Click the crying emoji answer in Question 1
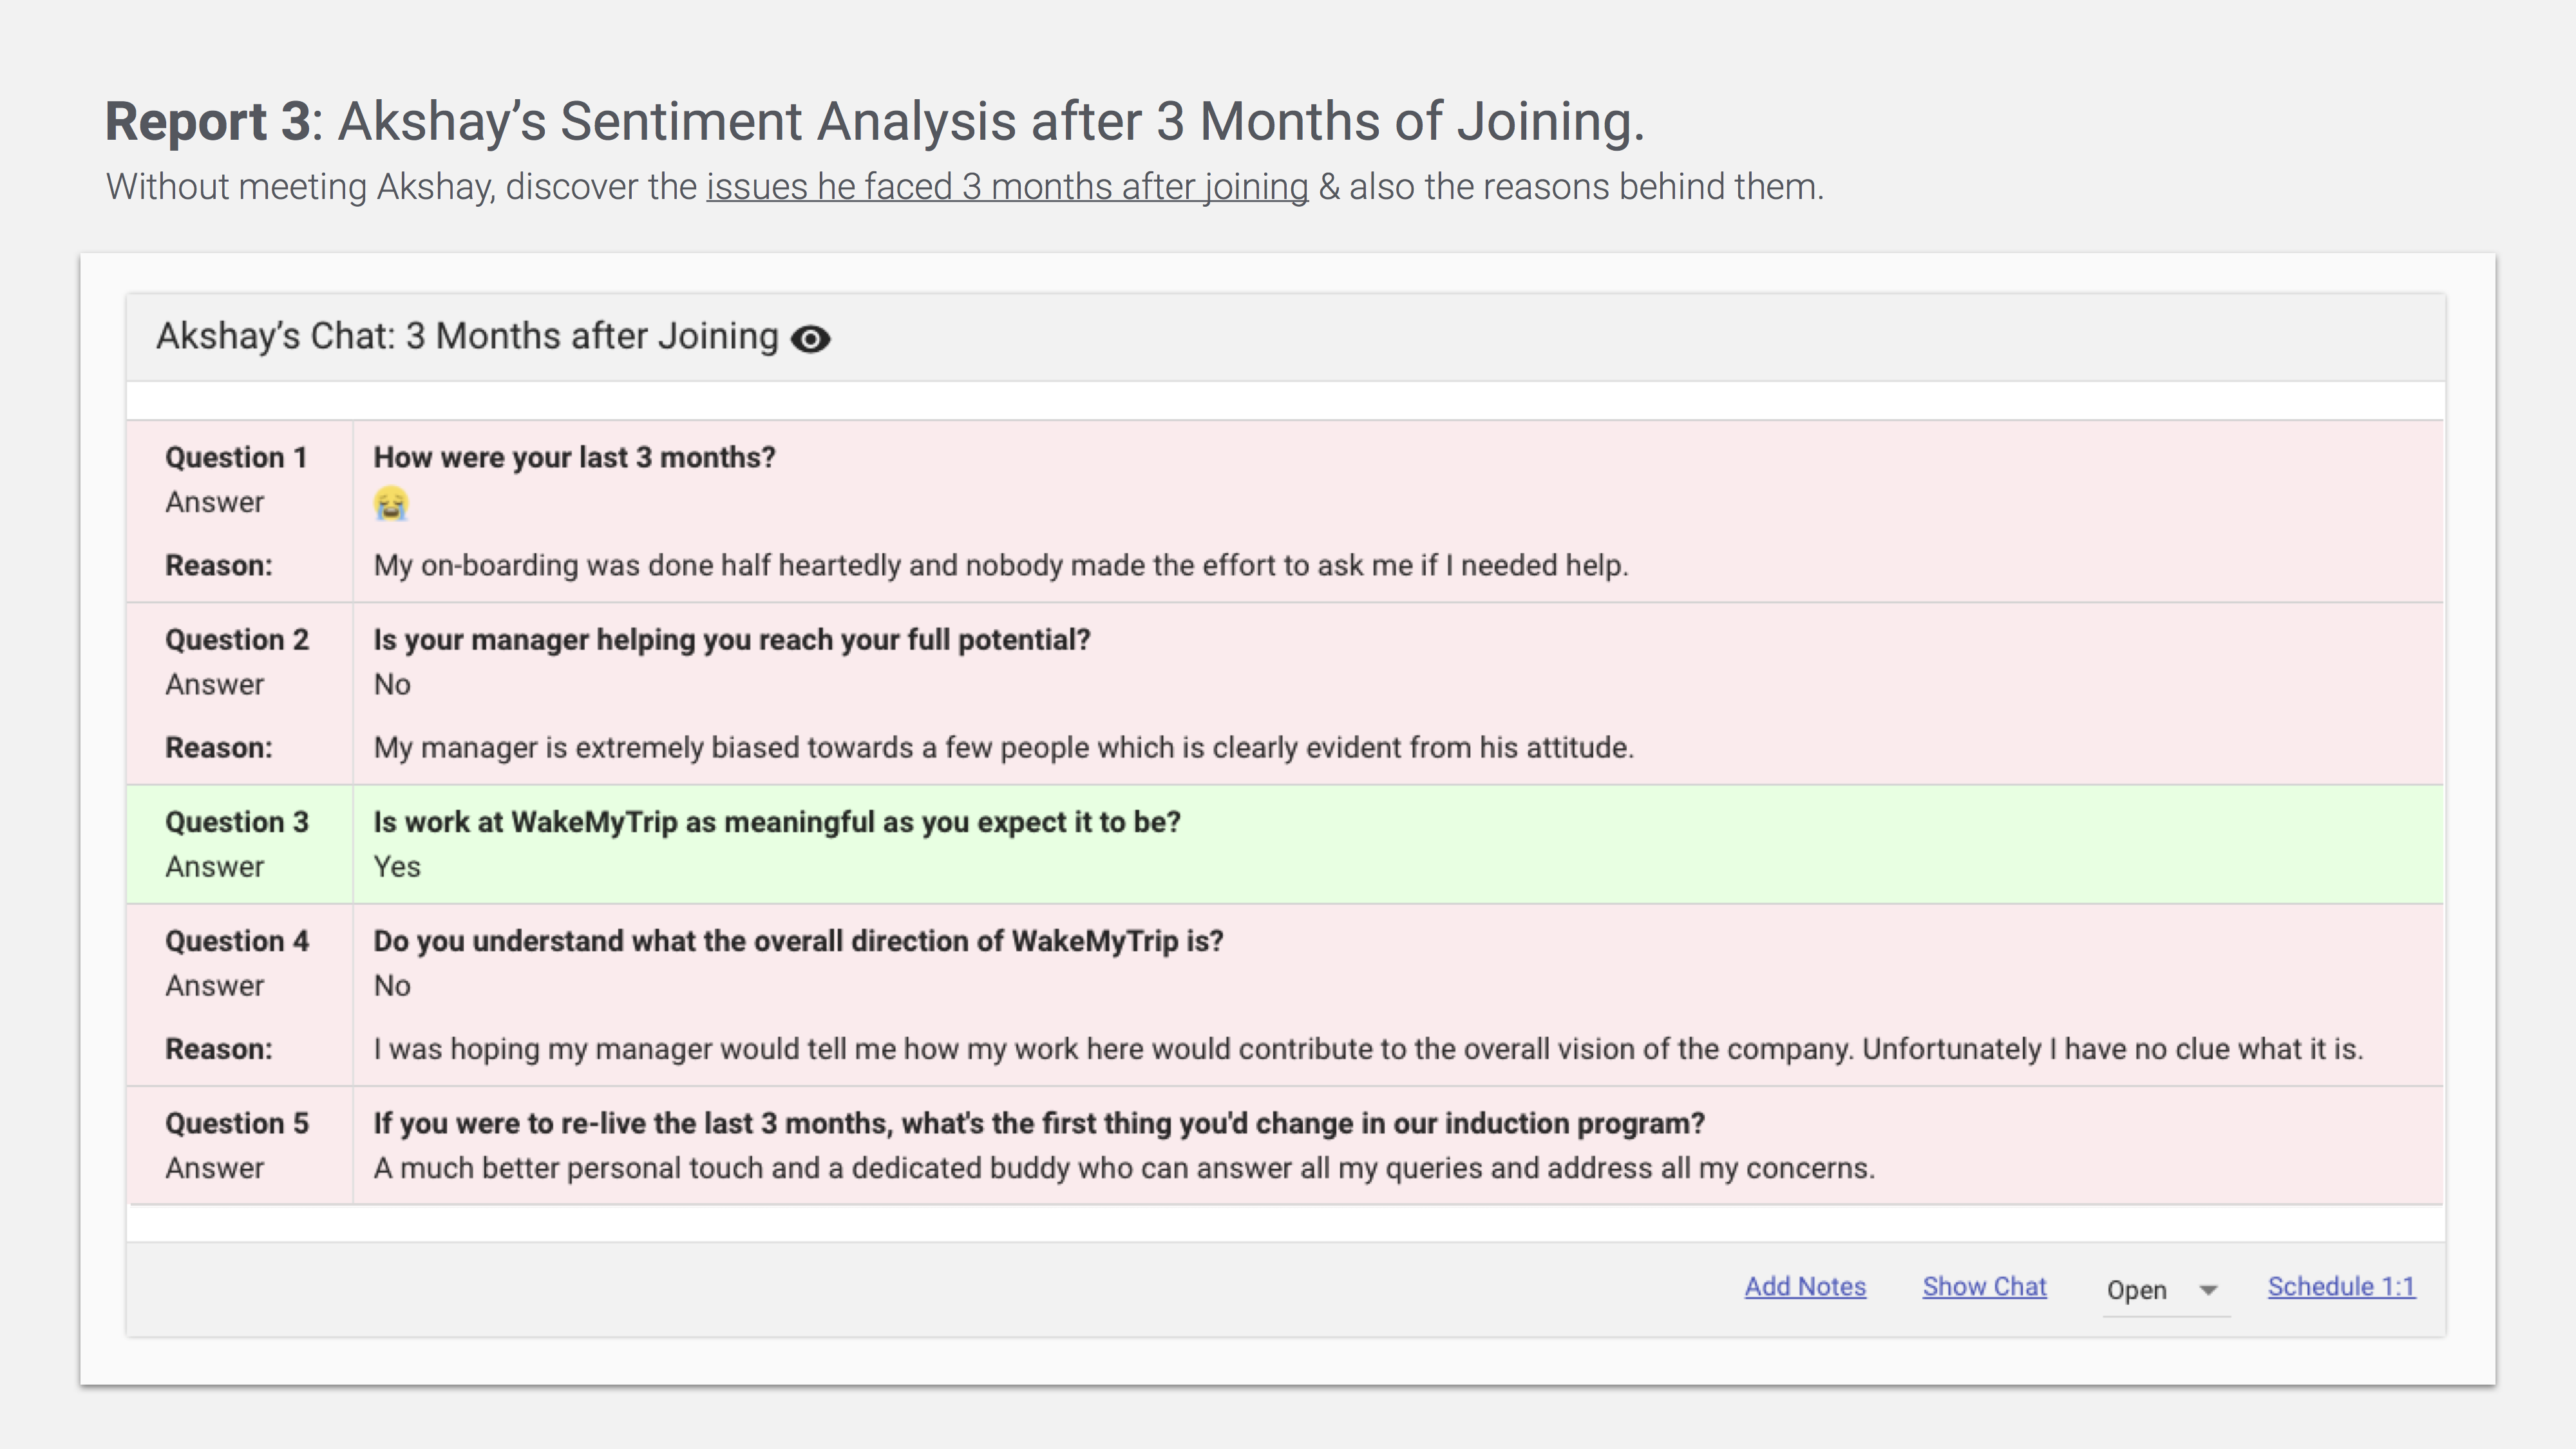Viewport: 2576px width, 1449px height. click(x=391, y=503)
